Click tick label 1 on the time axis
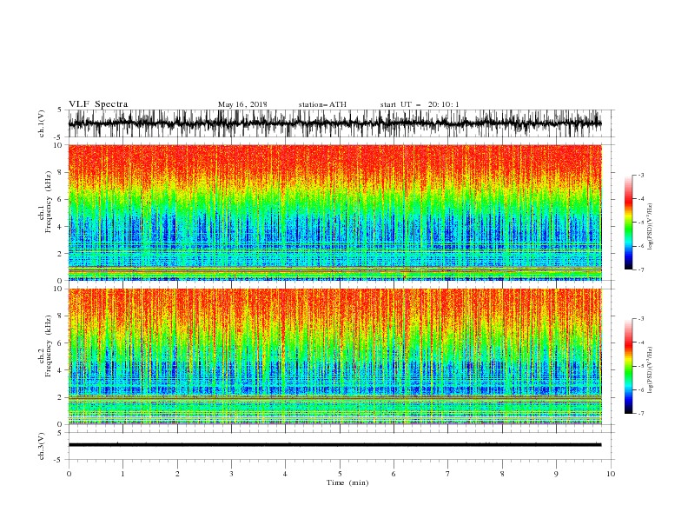This screenshot has height=532, width=688. [x=122, y=474]
